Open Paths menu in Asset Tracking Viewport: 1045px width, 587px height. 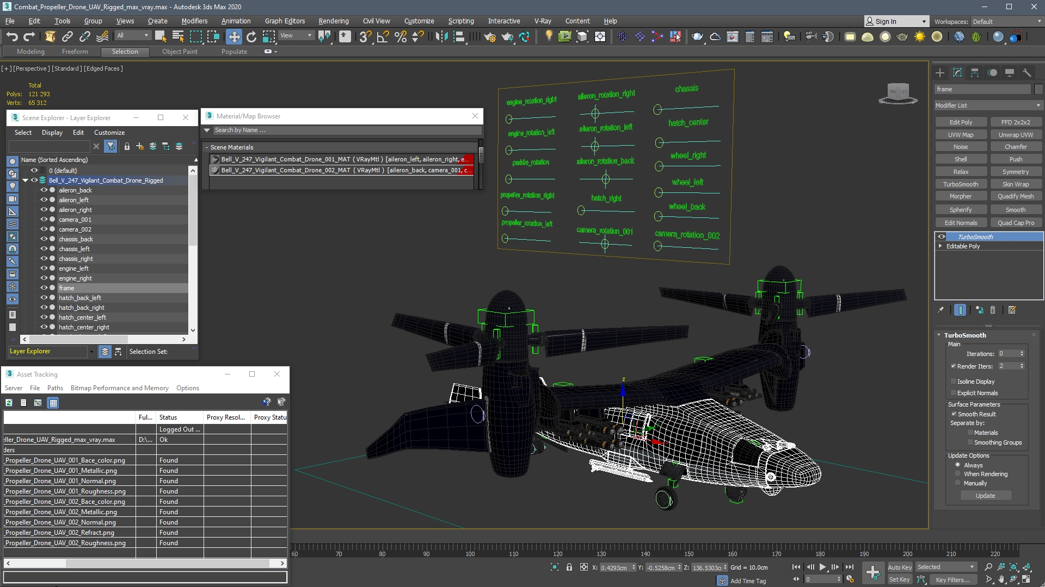point(55,388)
